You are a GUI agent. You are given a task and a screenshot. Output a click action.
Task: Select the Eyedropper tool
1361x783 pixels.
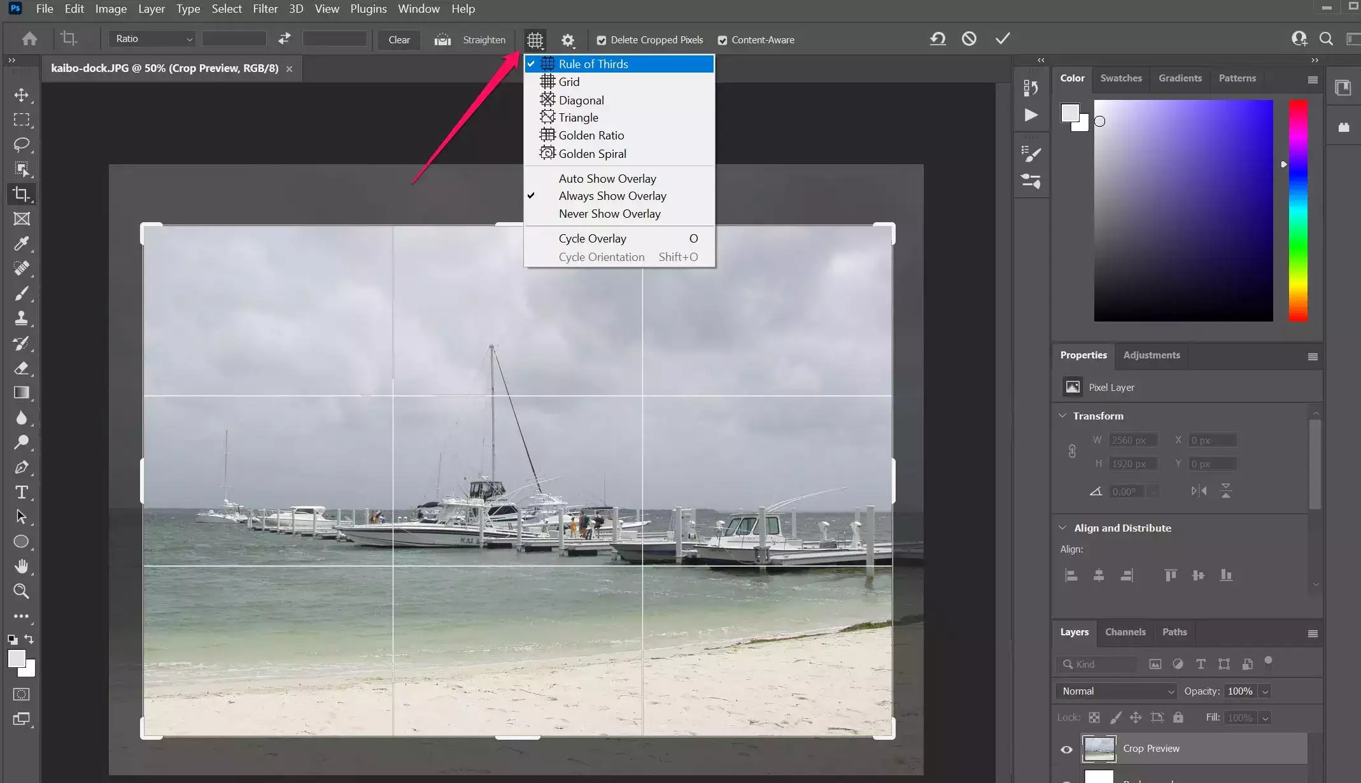point(22,244)
